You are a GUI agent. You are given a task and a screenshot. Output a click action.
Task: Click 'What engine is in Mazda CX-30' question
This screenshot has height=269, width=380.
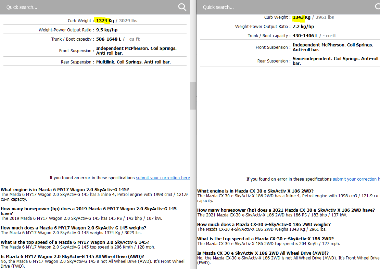255,191
